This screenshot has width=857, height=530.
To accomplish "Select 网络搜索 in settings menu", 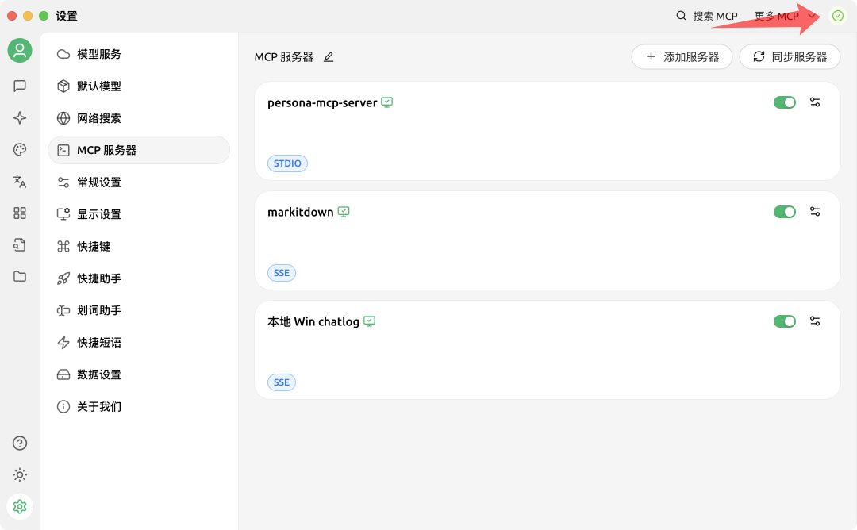I will 139,118.
